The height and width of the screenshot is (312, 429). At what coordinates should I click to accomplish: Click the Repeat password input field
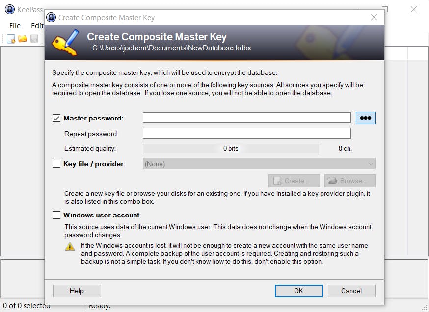tap(246, 133)
